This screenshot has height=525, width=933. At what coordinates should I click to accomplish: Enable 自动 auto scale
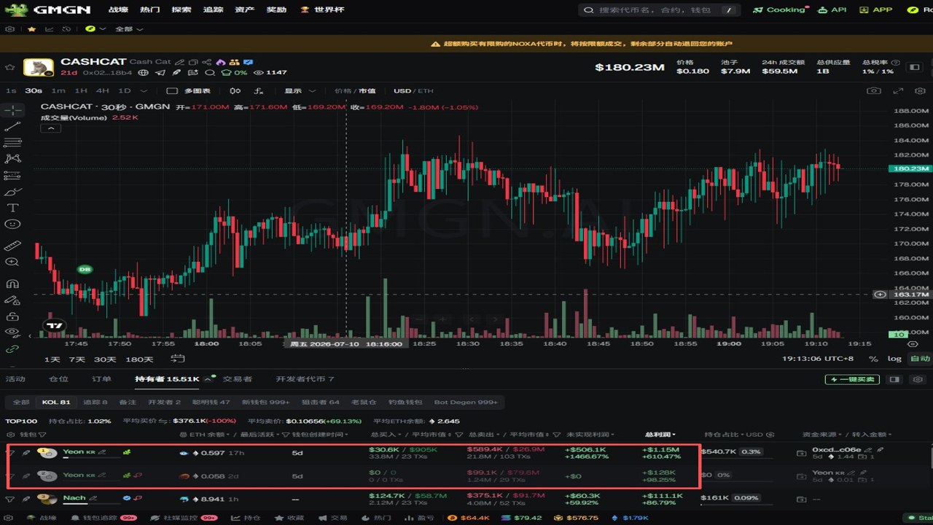point(920,359)
